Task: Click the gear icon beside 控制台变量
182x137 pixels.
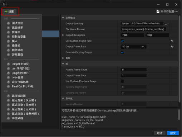Action: [8, 37]
